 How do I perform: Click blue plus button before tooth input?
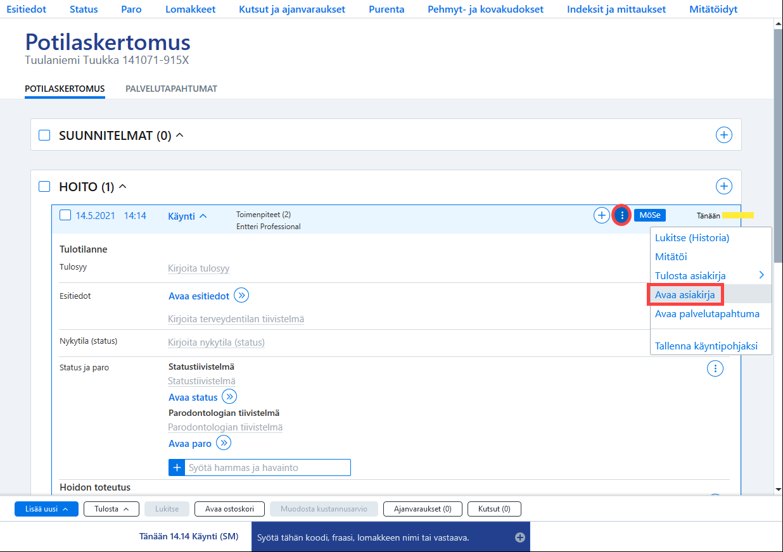tap(177, 468)
